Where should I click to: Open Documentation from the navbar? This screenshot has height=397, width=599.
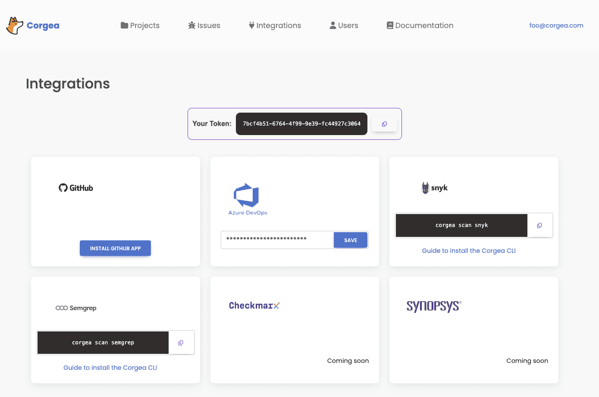click(420, 25)
